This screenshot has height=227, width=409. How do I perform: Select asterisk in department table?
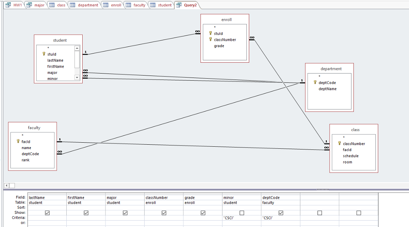pyautogui.click(x=320, y=76)
